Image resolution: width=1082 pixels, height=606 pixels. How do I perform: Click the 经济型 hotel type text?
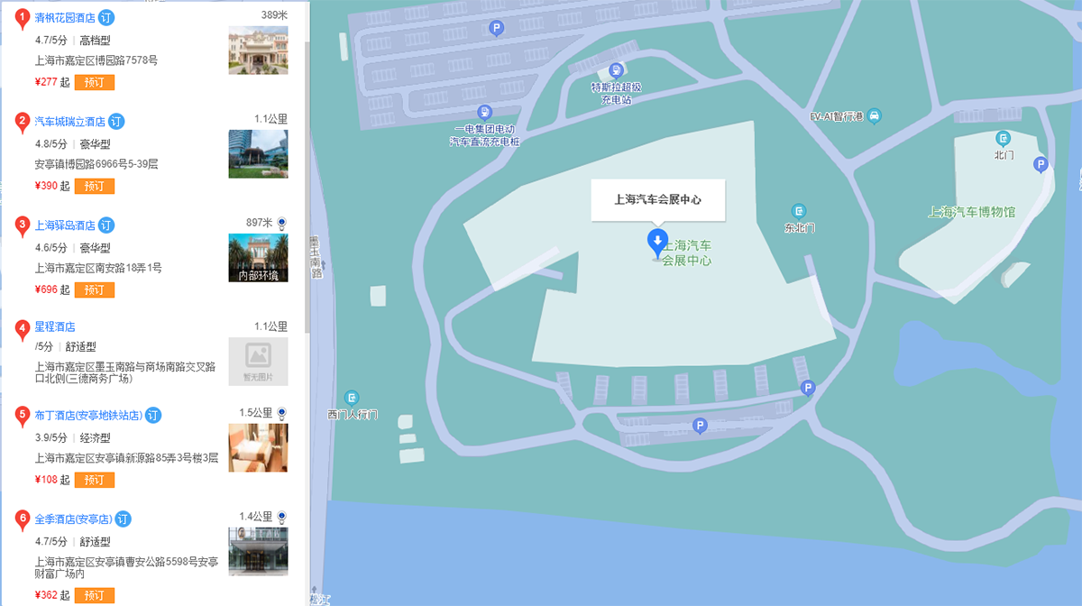[95, 437]
